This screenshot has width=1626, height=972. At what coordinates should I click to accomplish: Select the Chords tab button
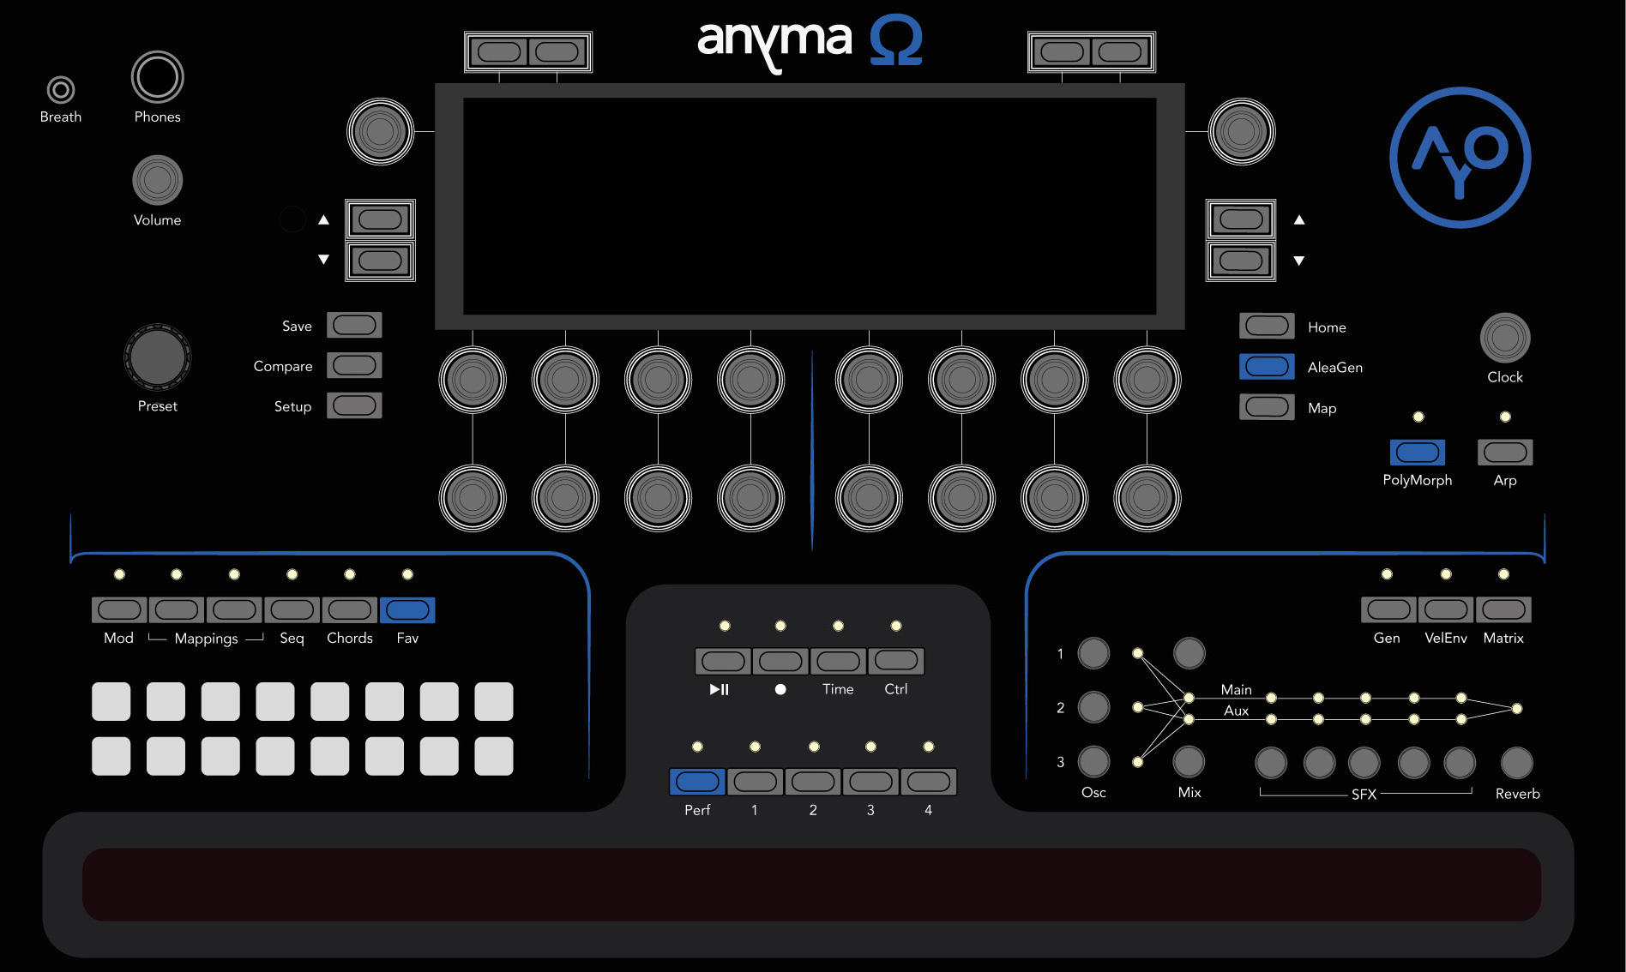(x=349, y=610)
